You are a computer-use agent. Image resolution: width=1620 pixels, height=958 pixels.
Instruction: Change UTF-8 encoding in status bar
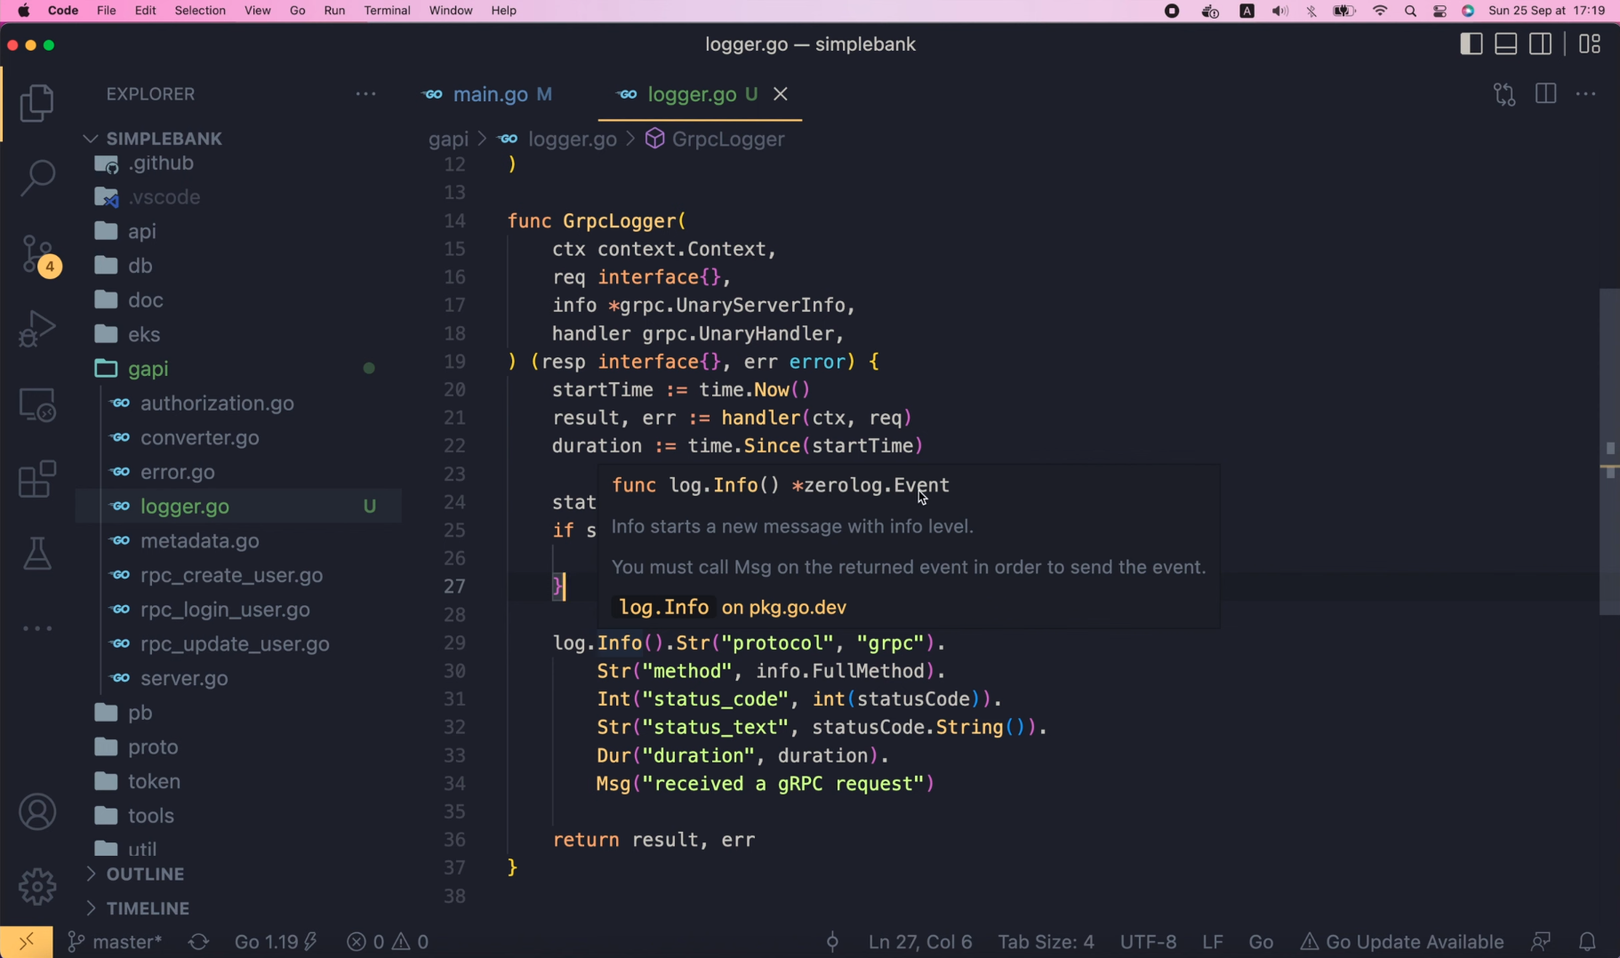[1148, 942]
